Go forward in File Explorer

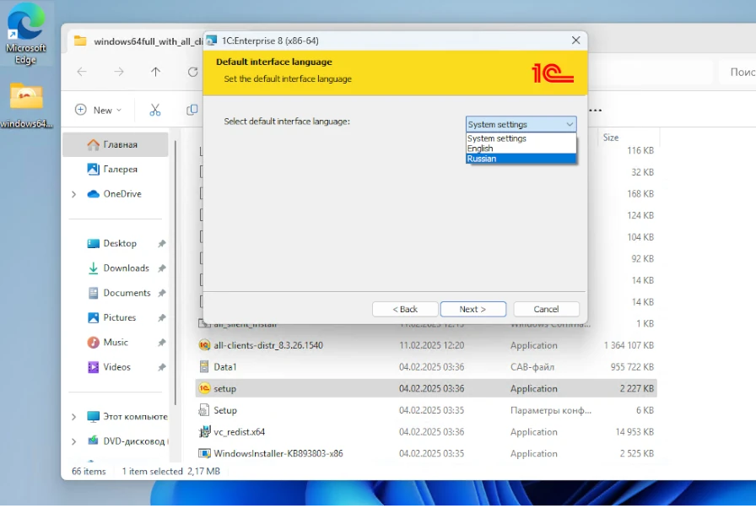click(x=119, y=72)
